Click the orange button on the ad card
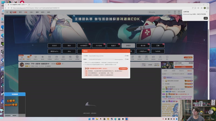 pyautogui.click(x=184, y=67)
